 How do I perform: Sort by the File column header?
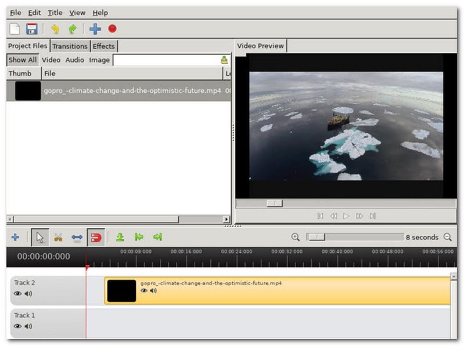(x=132, y=73)
